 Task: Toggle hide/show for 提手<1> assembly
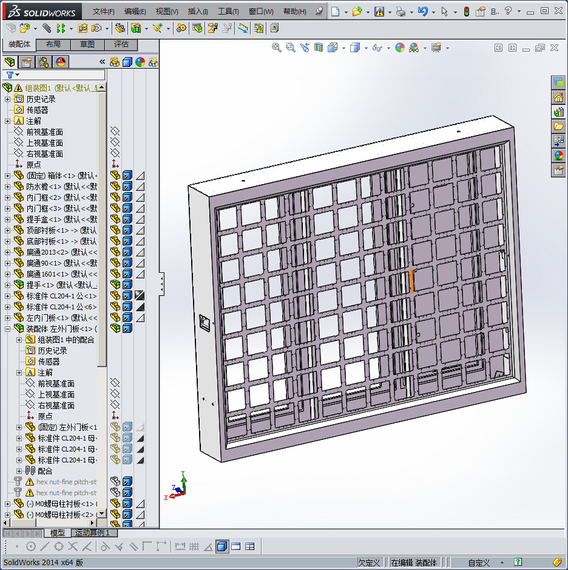(x=115, y=285)
